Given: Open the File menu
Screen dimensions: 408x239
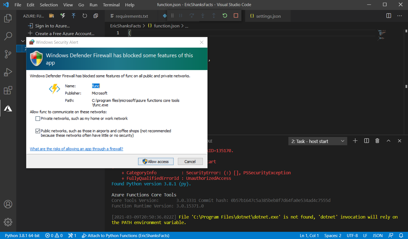Looking at the screenshot, I should [18, 5].
